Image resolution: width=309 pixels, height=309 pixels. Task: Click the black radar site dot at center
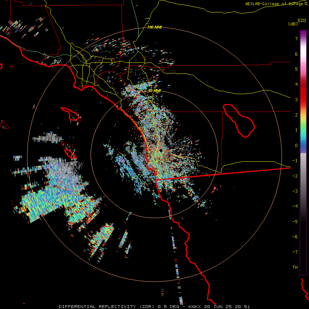(161, 151)
